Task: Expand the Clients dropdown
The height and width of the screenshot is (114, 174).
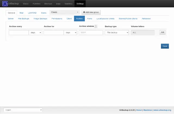Action: (x=65, y=12)
